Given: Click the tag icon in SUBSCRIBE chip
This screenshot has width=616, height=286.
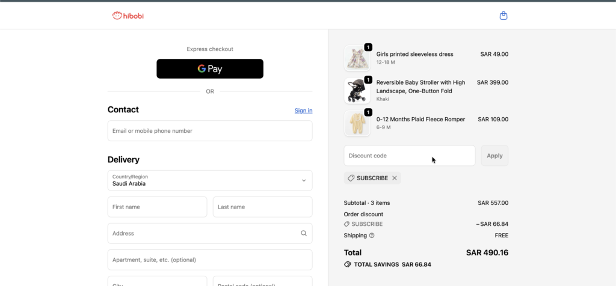Looking at the screenshot, I should pyautogui.click(x=351, y=178).
